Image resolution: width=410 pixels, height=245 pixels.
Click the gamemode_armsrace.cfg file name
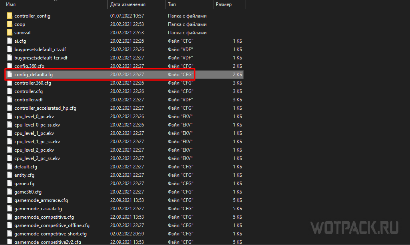[x=41, y=200]
